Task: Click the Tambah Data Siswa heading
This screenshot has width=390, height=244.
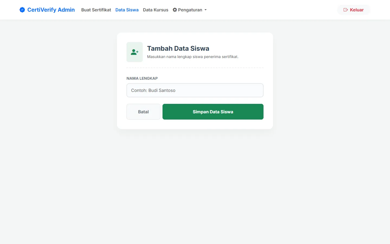Action: click(178, 48)
